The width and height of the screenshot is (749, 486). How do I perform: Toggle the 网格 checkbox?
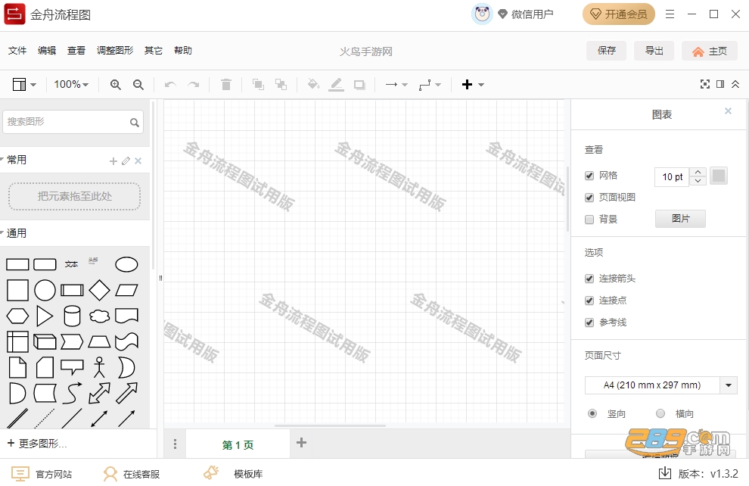pos(589,176)
